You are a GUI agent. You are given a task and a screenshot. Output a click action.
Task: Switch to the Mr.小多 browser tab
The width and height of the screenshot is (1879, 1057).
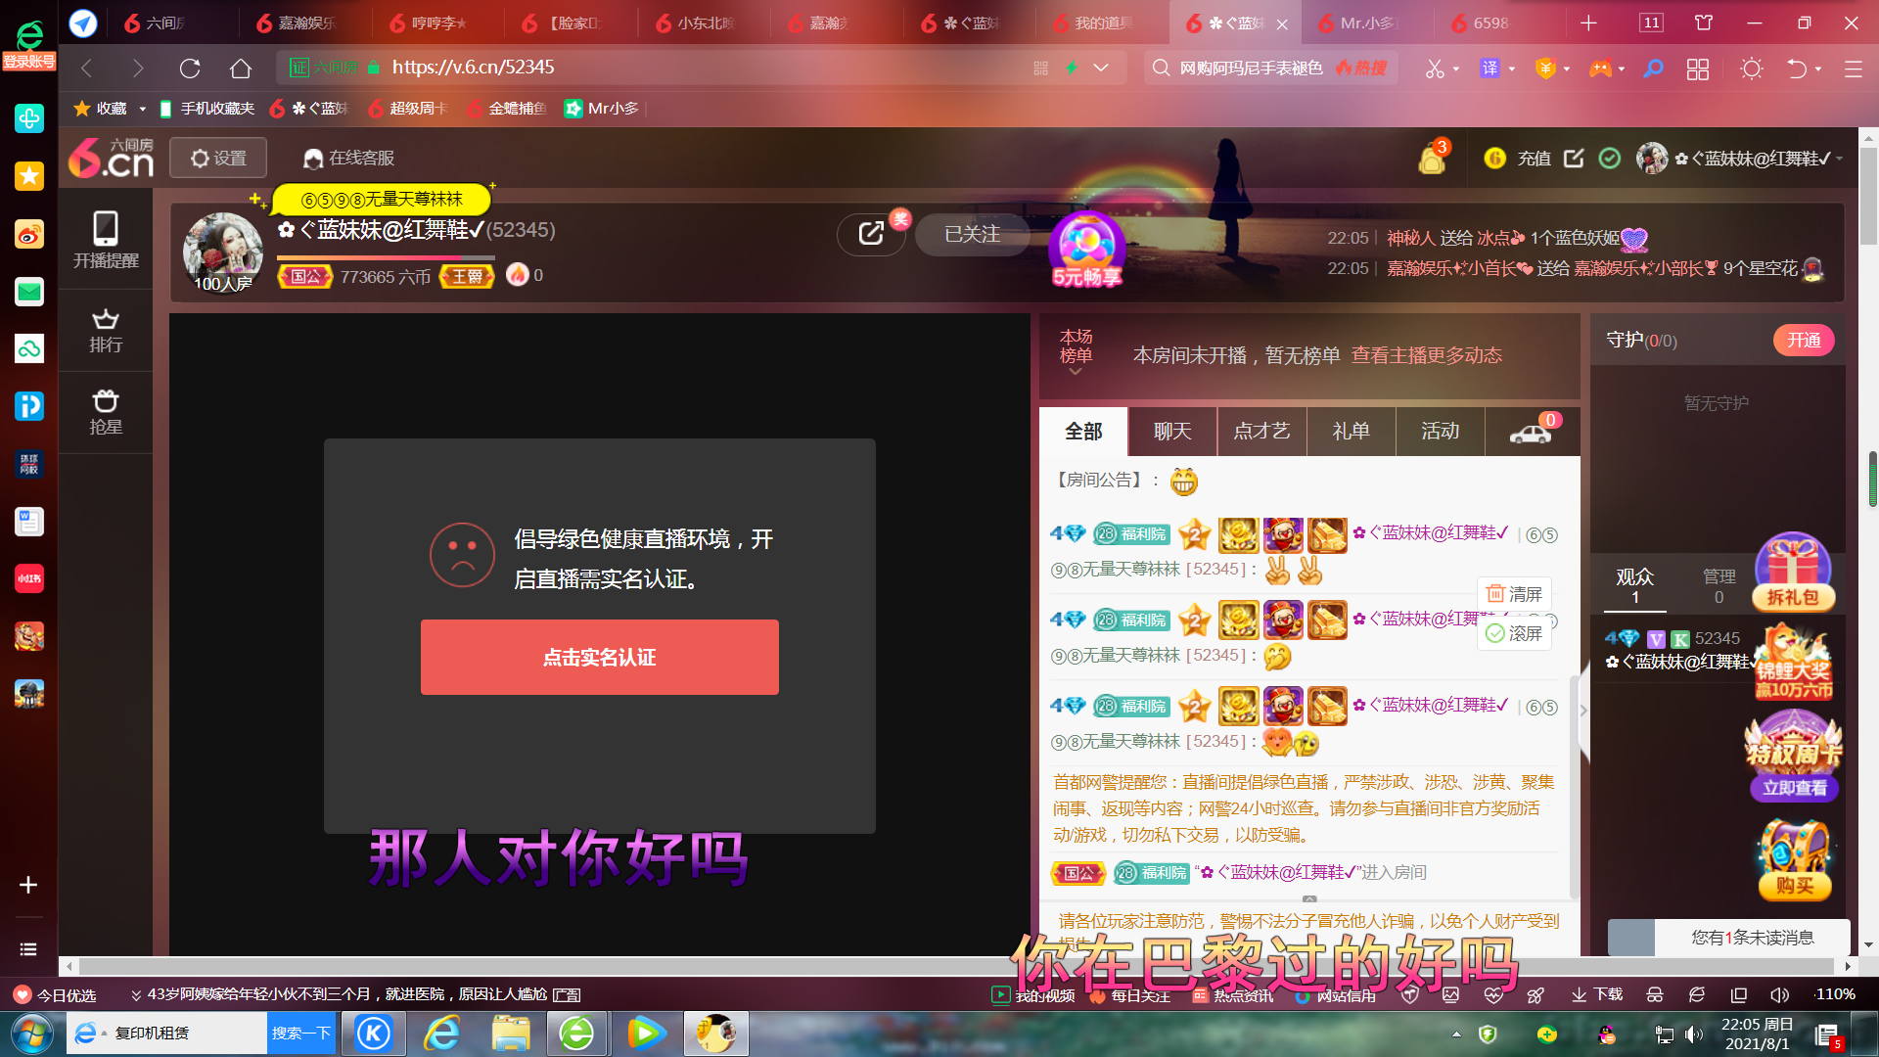1367,23
